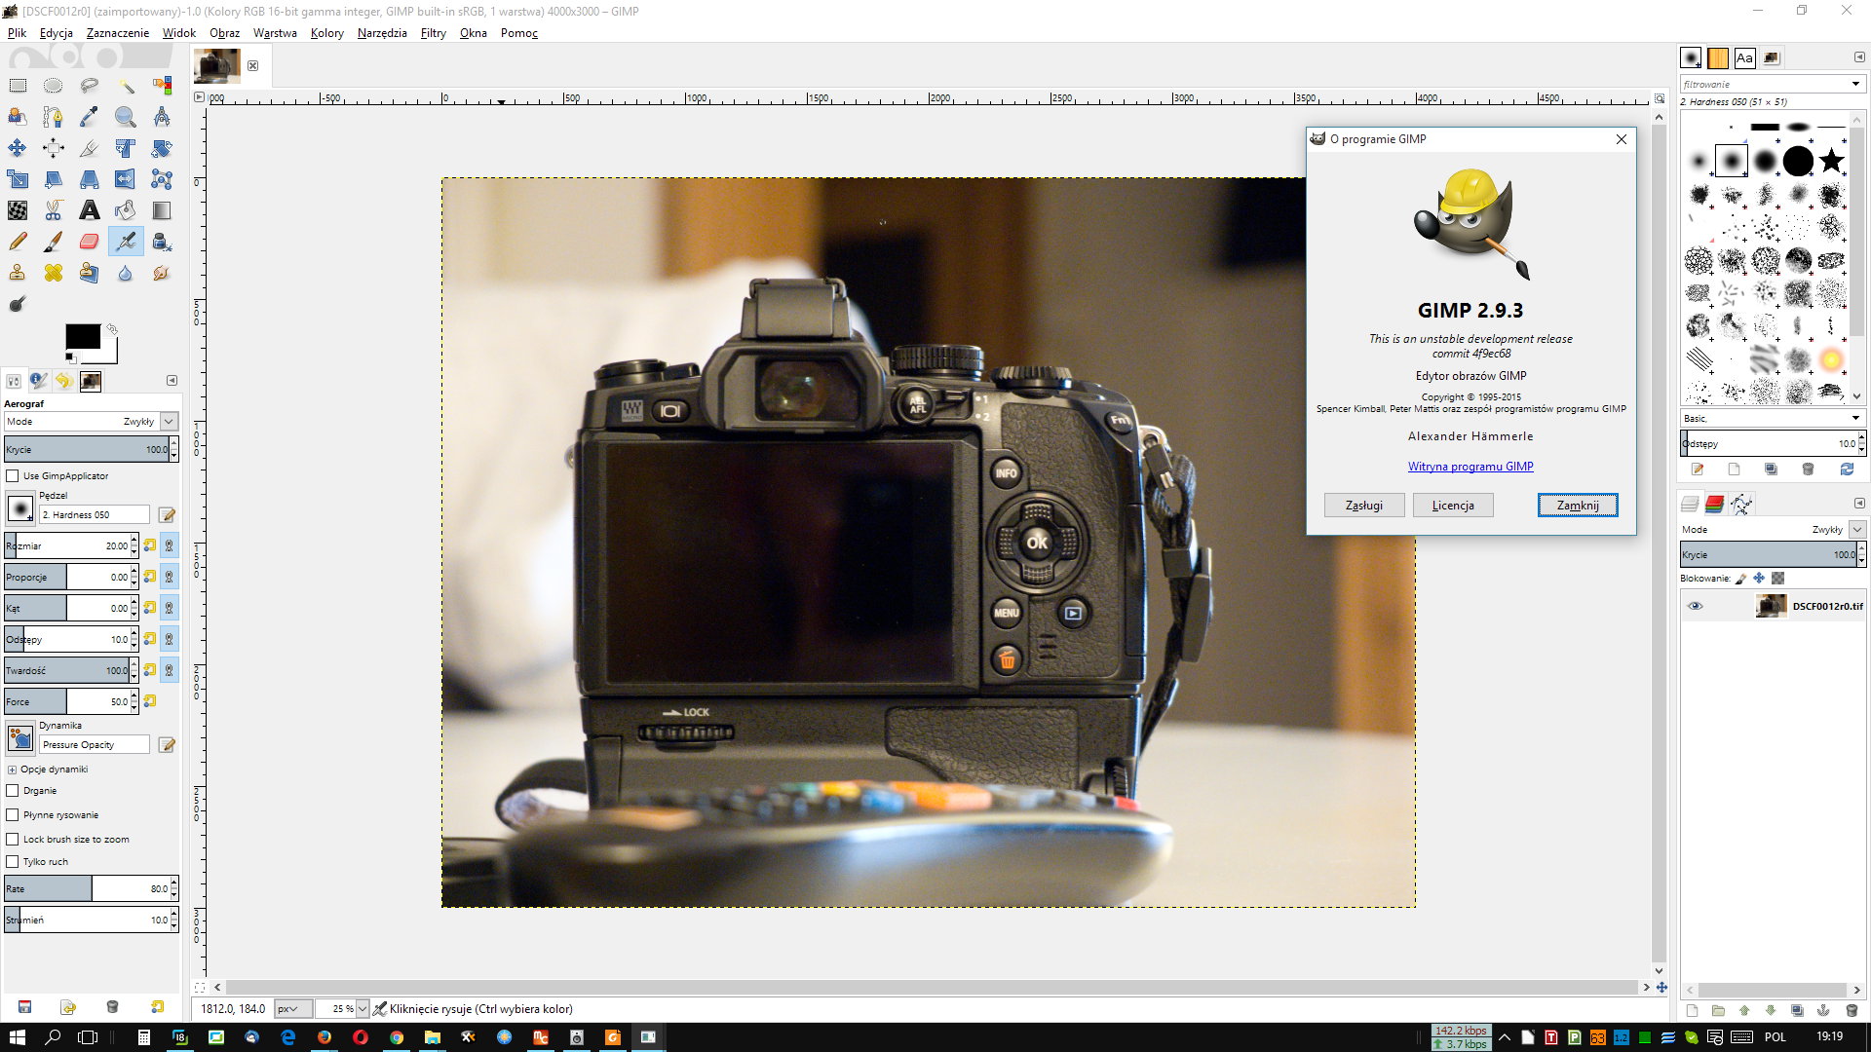Enable the Drganie checkbox
Image resolution: width=1871 pixels, height=1052 pixels.
pyautogui.click(x=13, y=791)
